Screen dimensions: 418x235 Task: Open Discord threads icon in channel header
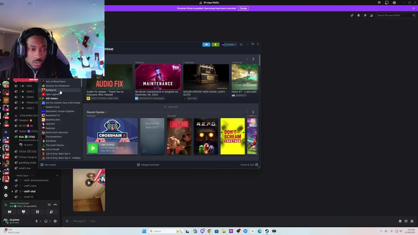click(352, 15)
